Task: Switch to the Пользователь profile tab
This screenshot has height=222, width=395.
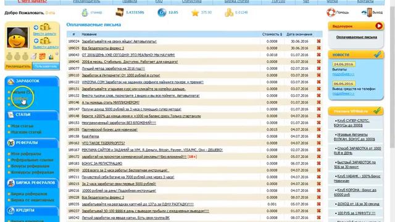Action: pyautogui.click(x=46, y=67)
